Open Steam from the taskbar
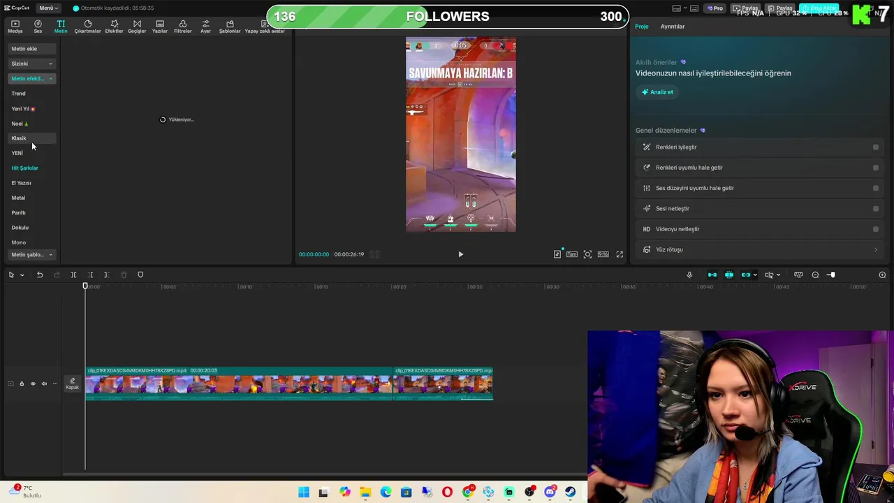The image size is (894, 503). [x=571, y=493]
